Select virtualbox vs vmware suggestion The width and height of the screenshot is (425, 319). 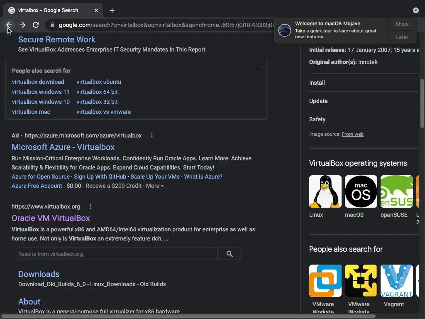pos(103,112)
